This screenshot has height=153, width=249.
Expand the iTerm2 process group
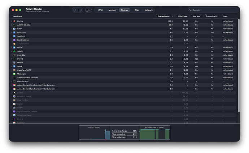(x=12, y=59)
